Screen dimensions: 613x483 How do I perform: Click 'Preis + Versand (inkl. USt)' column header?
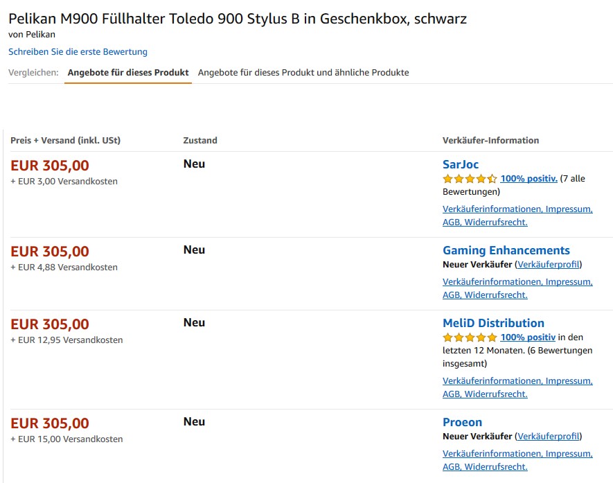[65, 141]
